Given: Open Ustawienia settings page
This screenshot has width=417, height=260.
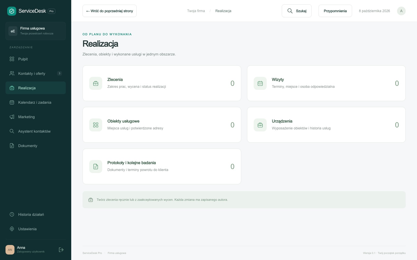Looking at the screenshot, I should [36, 229].
